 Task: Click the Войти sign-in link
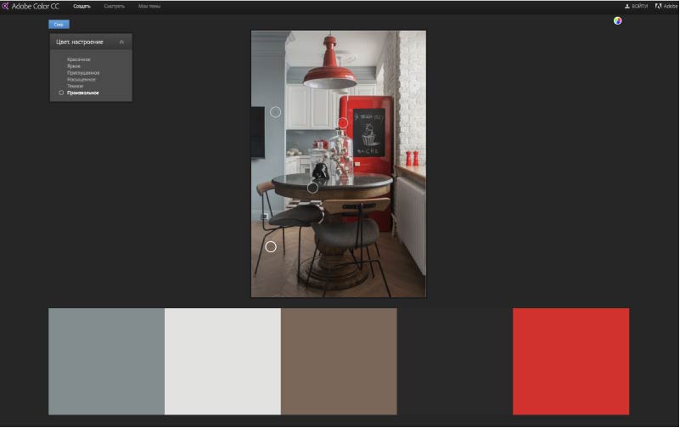(639, 6)
